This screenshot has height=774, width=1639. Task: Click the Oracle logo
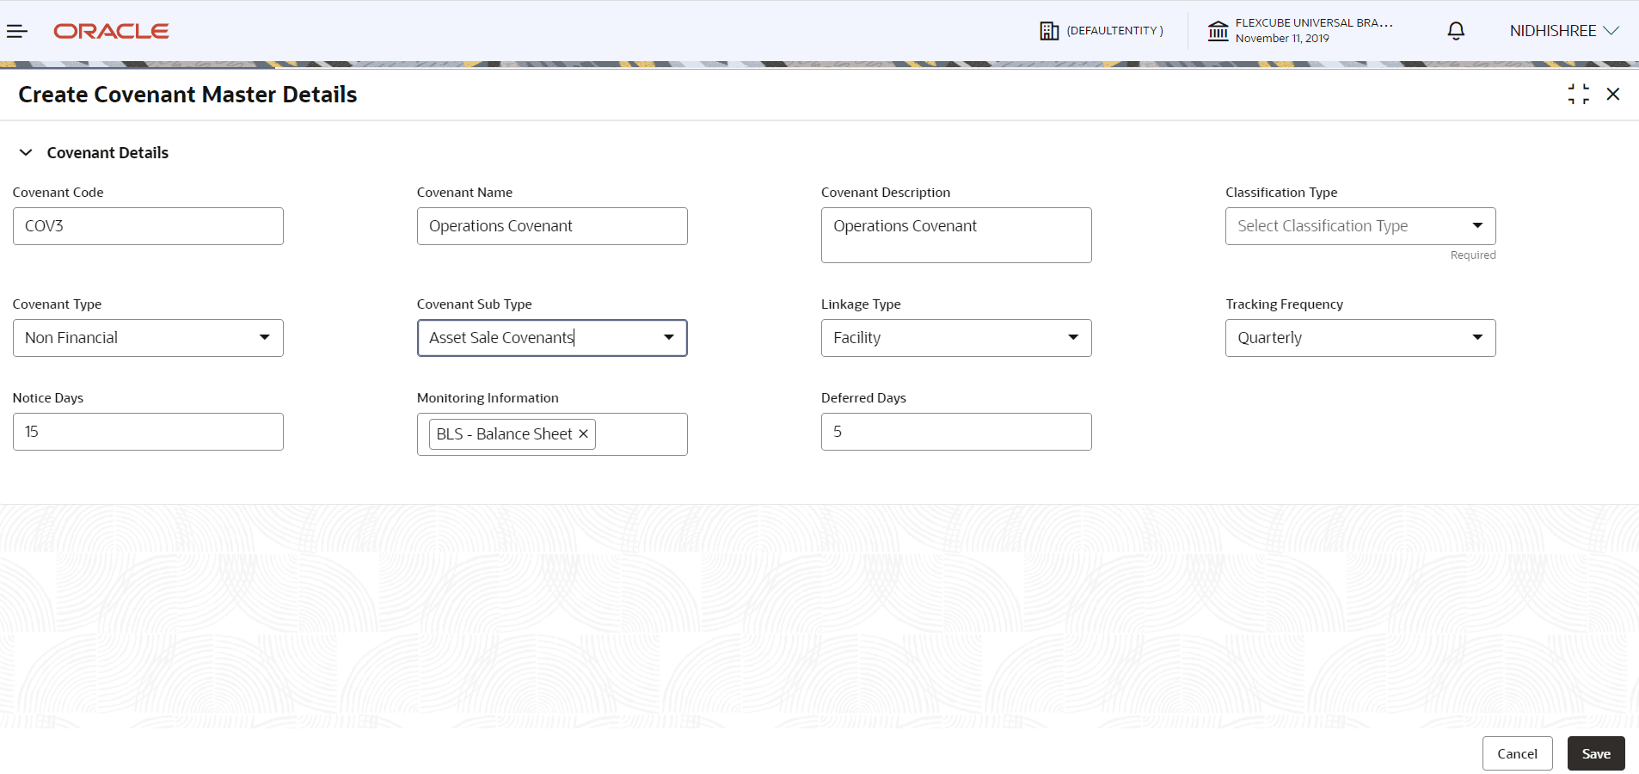click(111, 30)
